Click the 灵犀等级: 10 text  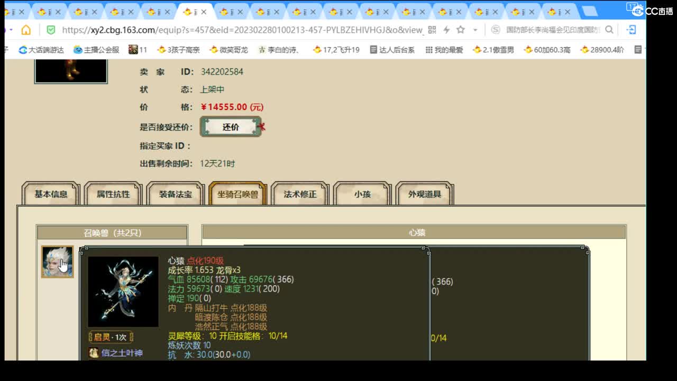pos(192,336)
